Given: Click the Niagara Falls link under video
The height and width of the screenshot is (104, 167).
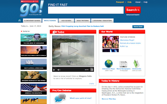Looking at the screenshot, I should [x=85, y=76].
